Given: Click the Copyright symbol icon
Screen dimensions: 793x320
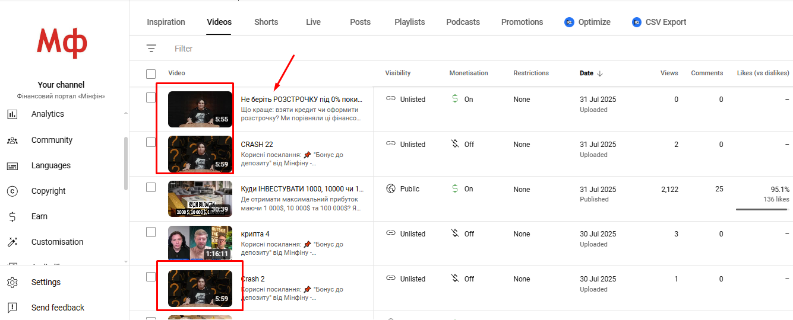Looking at the screenshot, I should pos(12,191).
